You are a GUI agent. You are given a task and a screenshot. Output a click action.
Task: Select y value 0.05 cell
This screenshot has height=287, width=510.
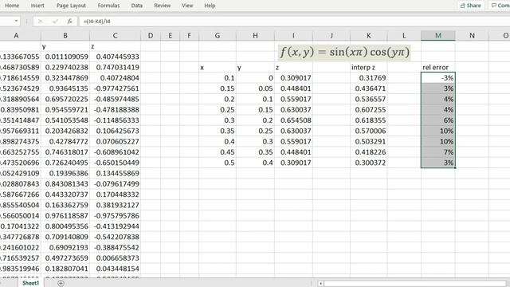[x=255, y=88]
